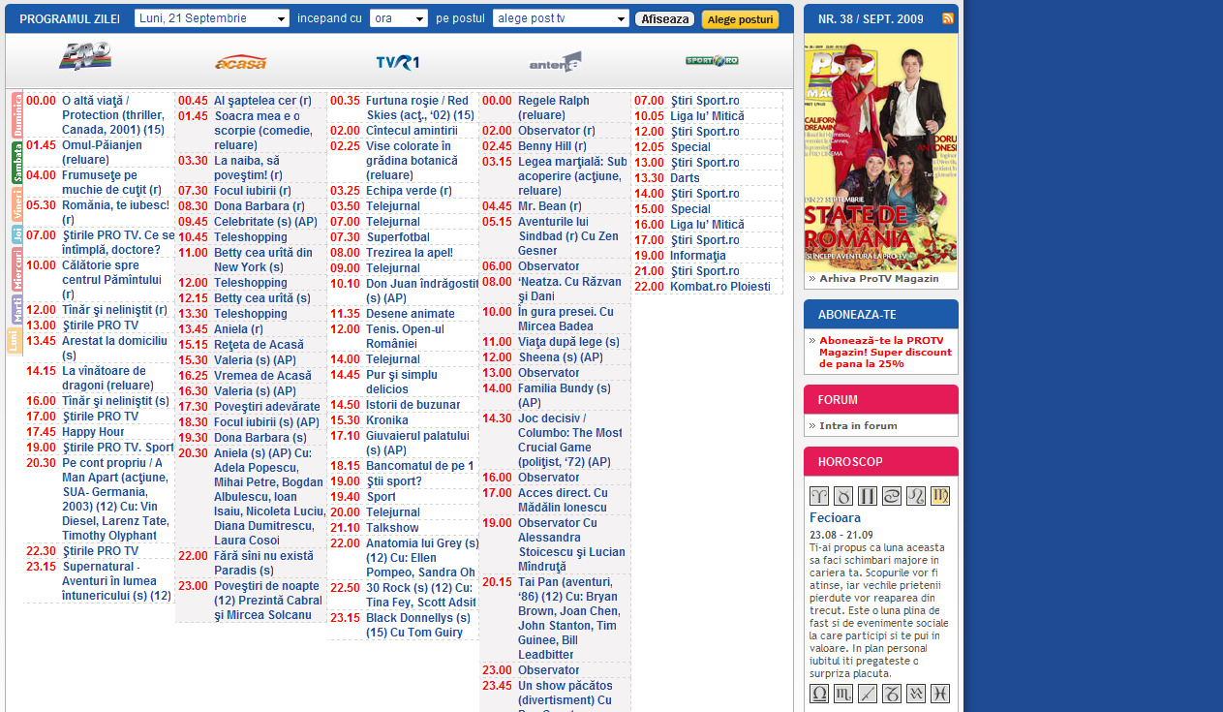The width and height of the screenshot is (1223, 712).
Task: Open the date dropdown showing Luni, 21 Septembrie
Action: click(212, 18)
